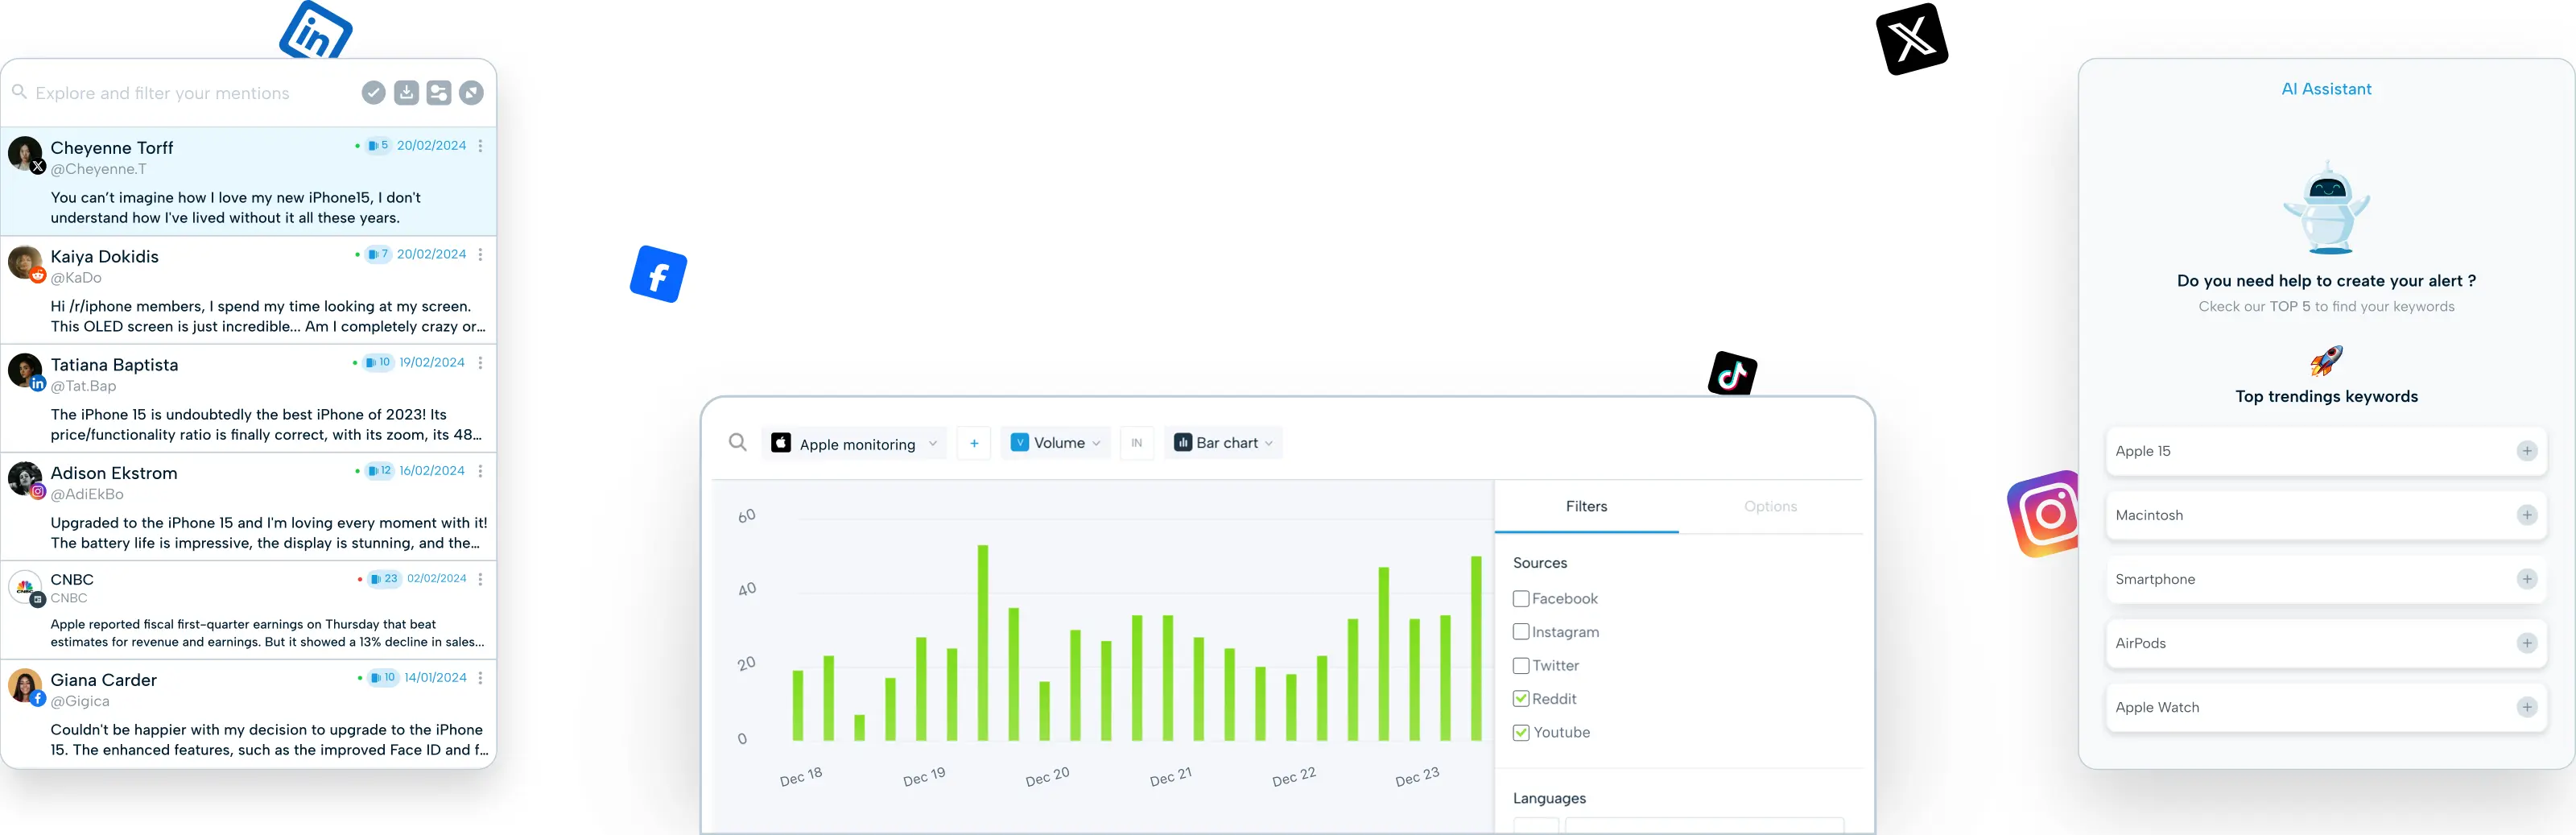The image size is (2576, 835).
Task: Click the mention count badge 5 on Cheyenne Torff
Action: click(378, 146)
